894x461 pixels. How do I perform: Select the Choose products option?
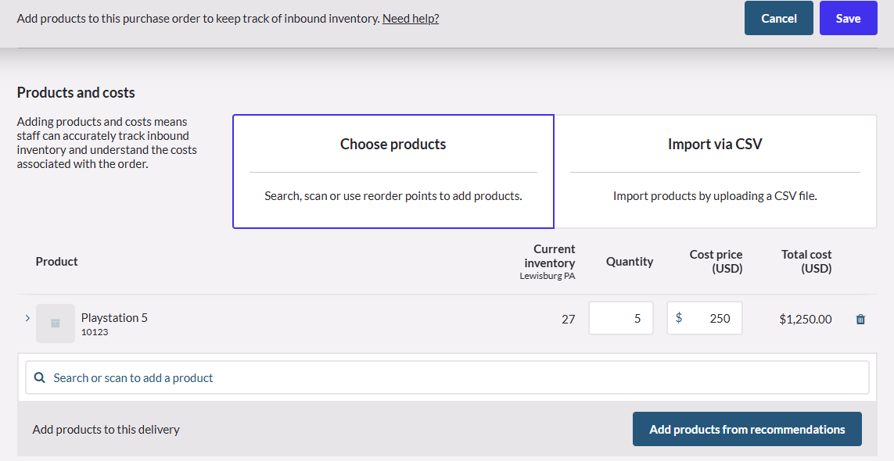393,172
